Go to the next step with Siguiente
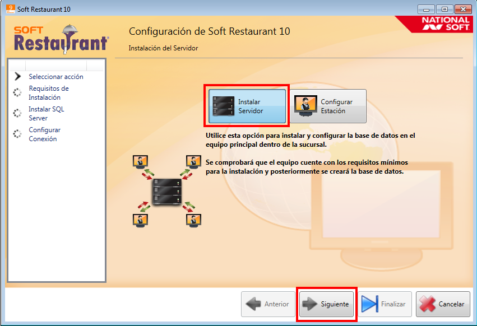Image resolution: width=477 pixels, height=326 pixels. (326, 304)
